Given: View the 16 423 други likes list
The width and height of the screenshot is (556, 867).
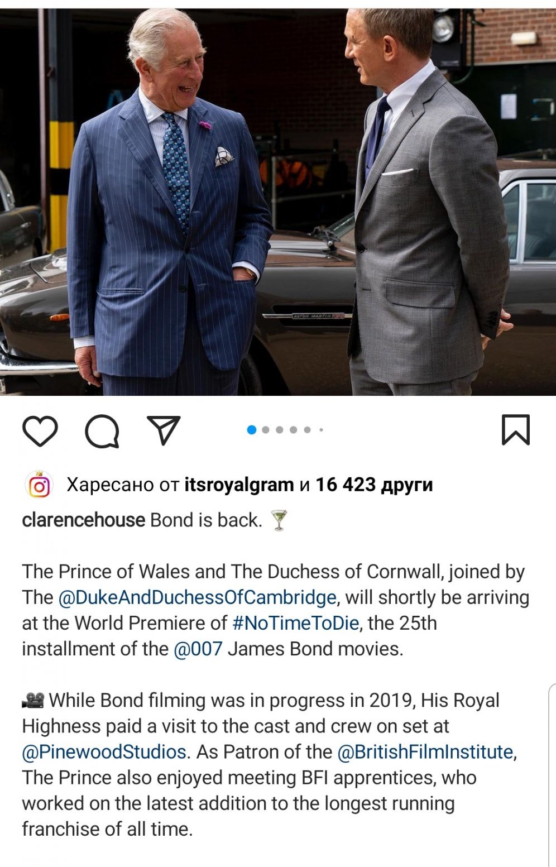Looking at the screenshot, I should (374, 485).
